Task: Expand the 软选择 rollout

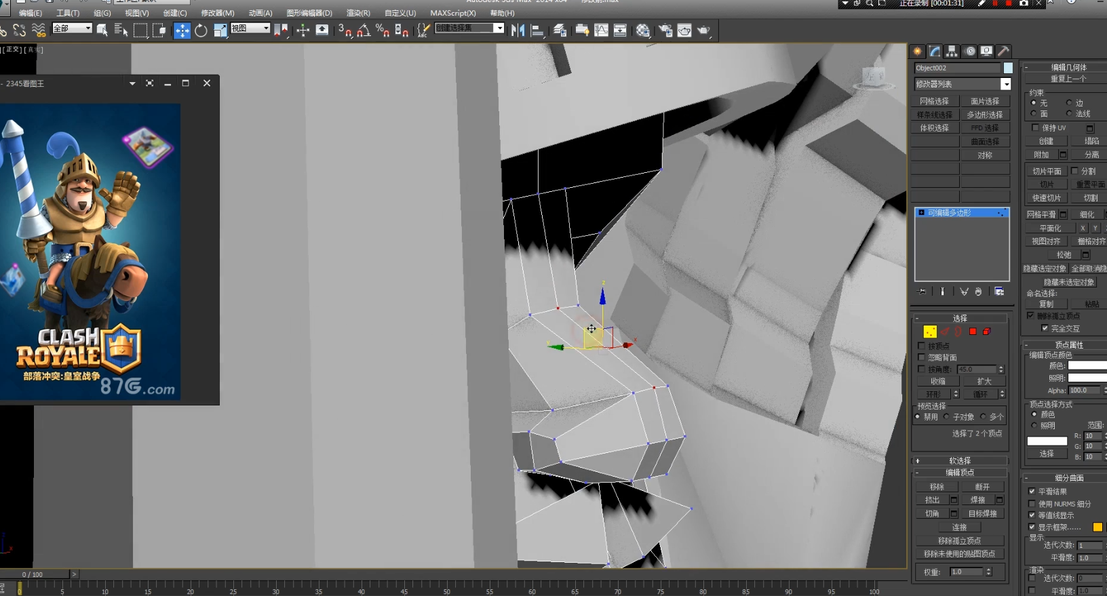Action: click(x=960, y=460)
